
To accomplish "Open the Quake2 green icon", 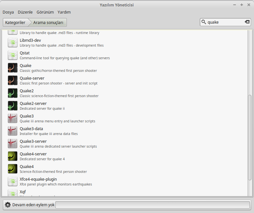I will 12,93.
